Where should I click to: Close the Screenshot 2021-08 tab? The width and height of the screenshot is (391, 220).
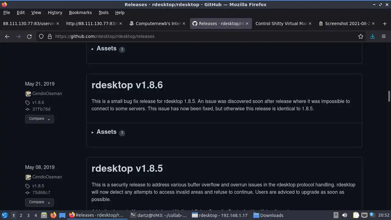click(373, 24)
